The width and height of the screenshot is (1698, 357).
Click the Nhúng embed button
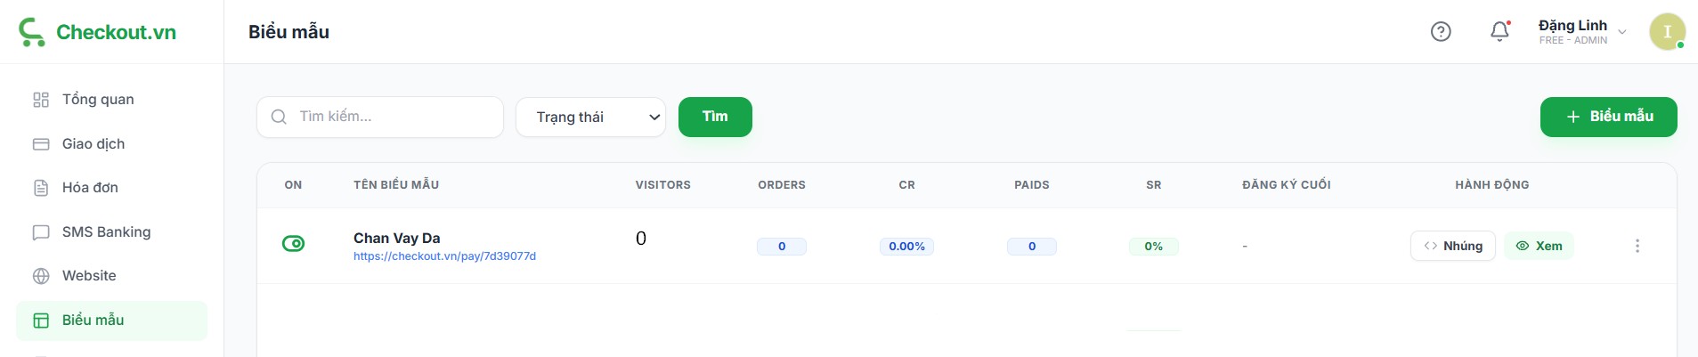point(1452,246)
